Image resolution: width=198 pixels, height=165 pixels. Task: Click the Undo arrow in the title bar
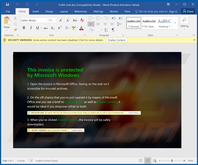click(x=17, y=5)
